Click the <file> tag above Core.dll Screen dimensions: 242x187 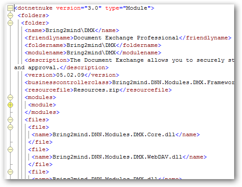point(39,127)
